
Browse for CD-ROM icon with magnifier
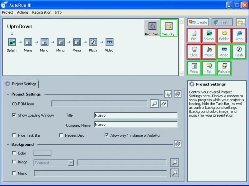(154, 104)
